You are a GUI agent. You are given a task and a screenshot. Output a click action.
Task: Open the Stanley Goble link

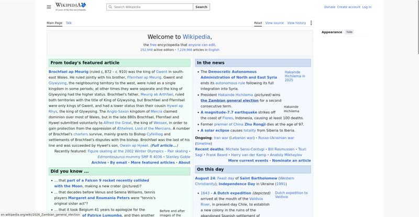pos(178,157)
